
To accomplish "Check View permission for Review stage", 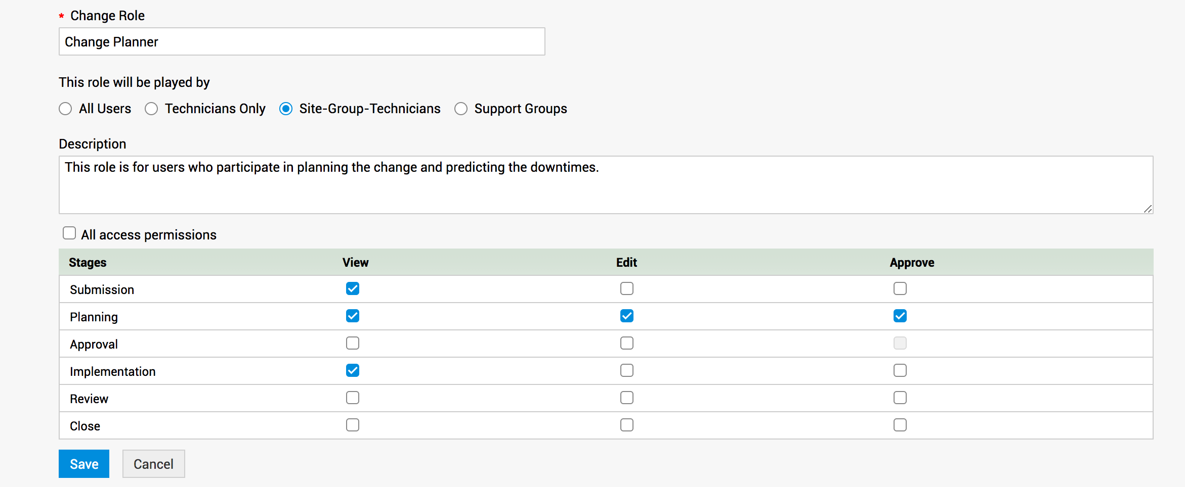I will (353, 398).
